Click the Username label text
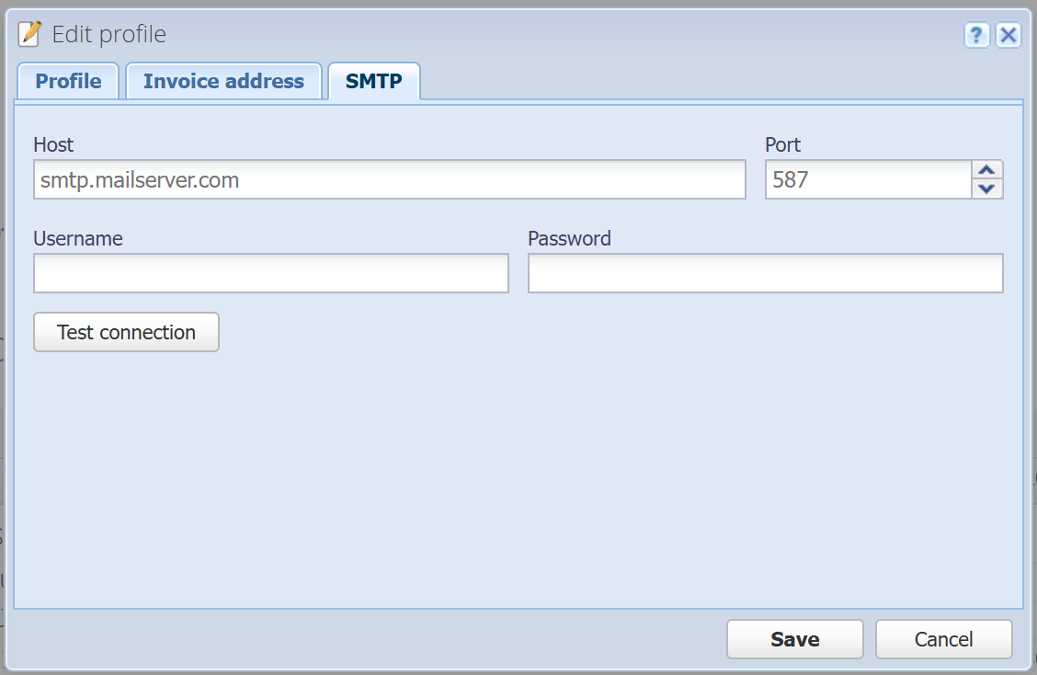This screenshot has height=675, width=1037. [x=78, y=238]
